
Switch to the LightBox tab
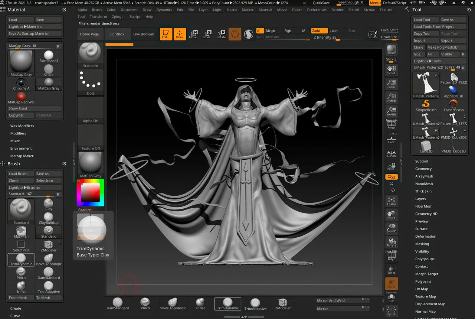(117, 34)
